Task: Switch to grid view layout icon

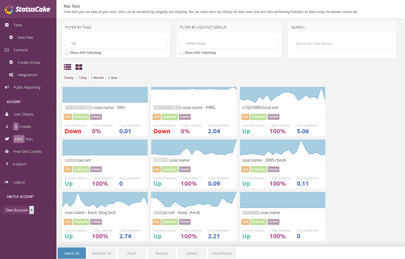Action: click(x=79, y=67)
